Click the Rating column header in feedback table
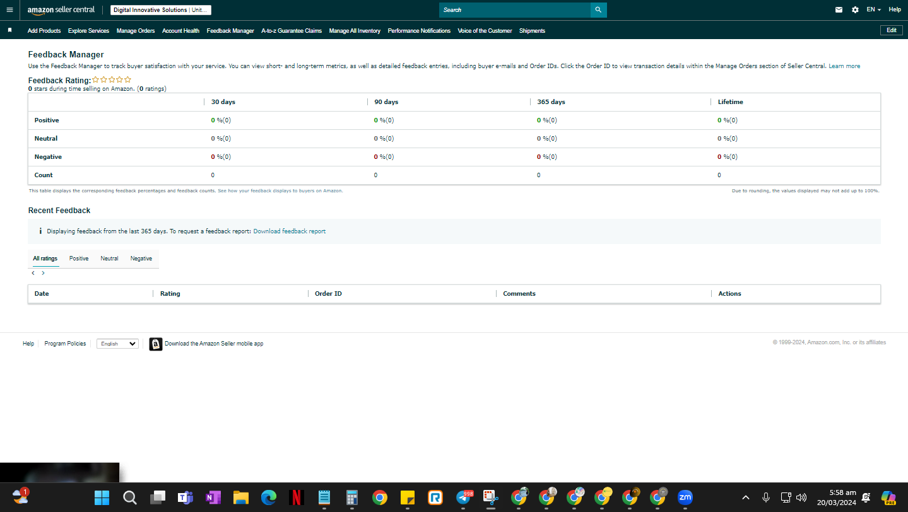 click(170, 294)
